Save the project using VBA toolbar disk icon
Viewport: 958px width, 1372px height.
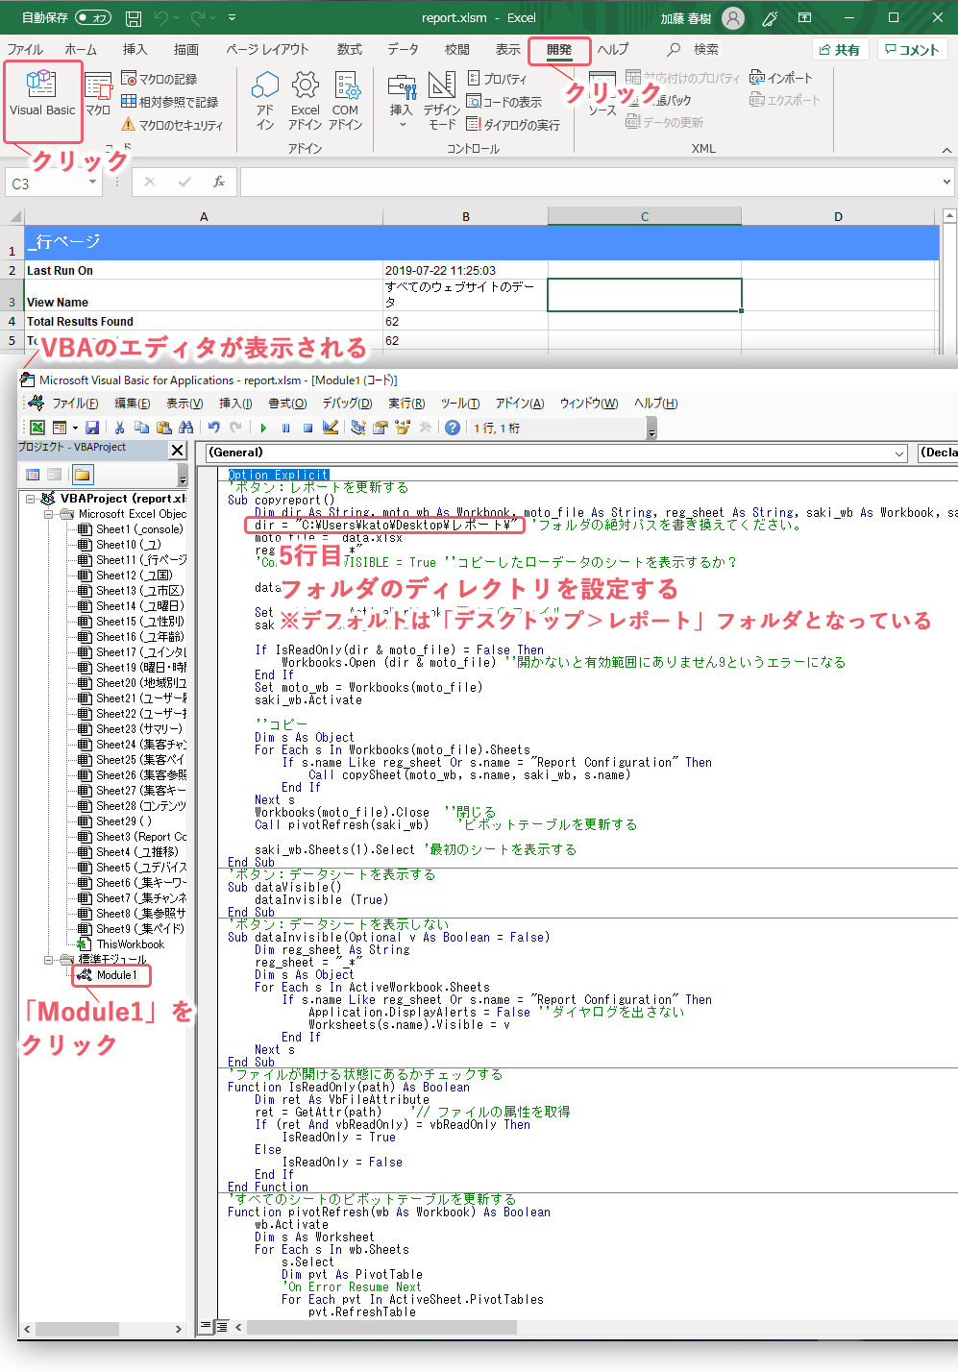92,428
